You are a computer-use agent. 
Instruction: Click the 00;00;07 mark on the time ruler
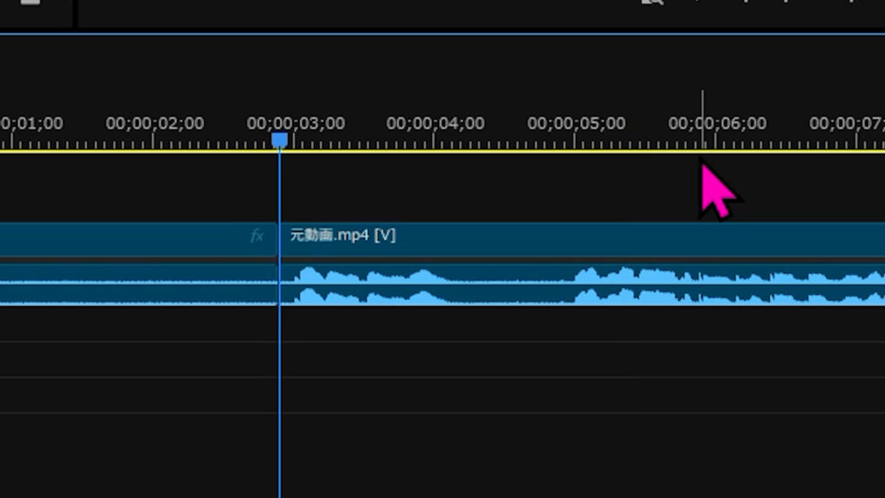847,124
